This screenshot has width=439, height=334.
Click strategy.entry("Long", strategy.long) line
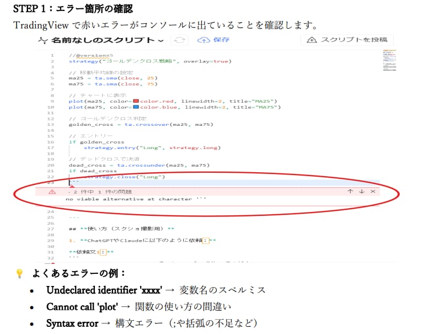152,147
